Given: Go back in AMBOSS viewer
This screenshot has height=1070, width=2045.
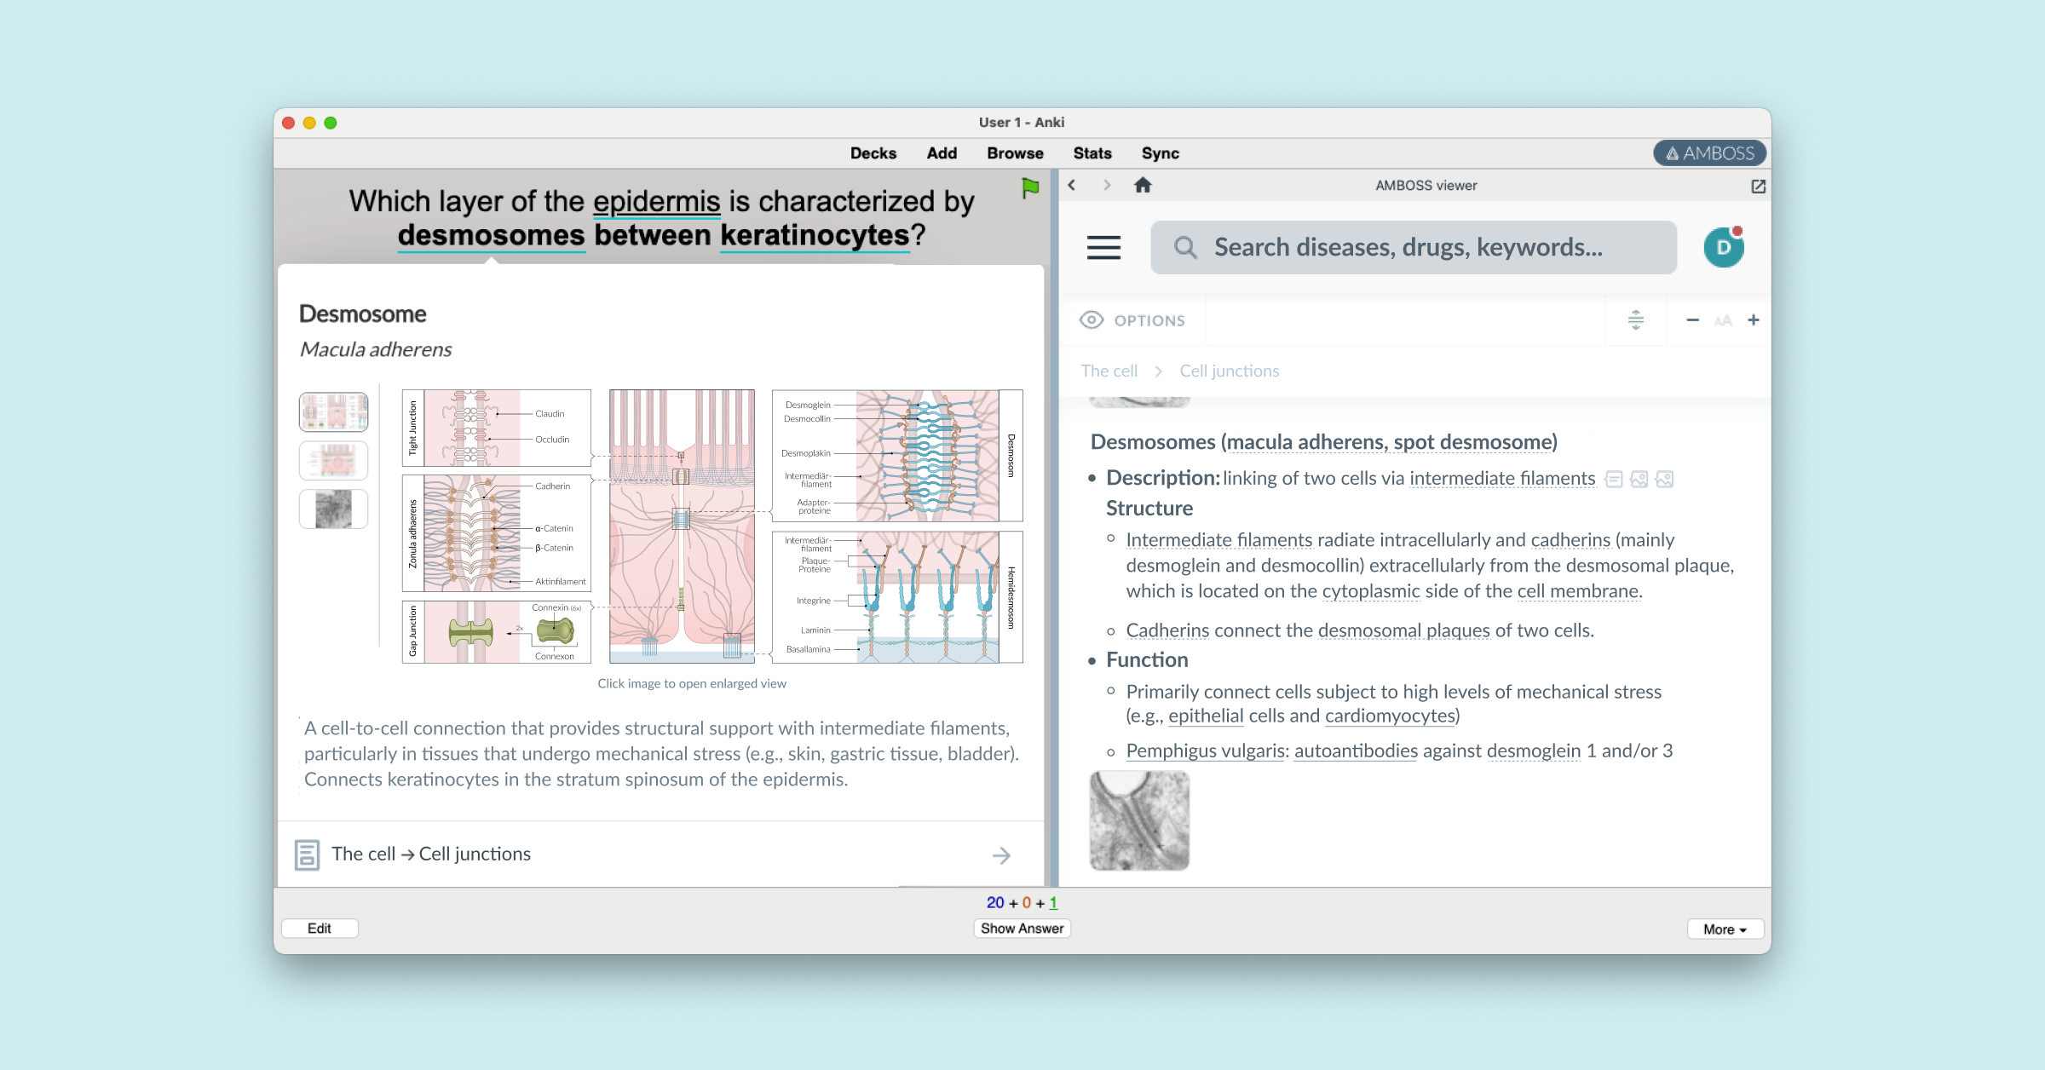Looking at the screenshot, I should [x=1072, y=185].
